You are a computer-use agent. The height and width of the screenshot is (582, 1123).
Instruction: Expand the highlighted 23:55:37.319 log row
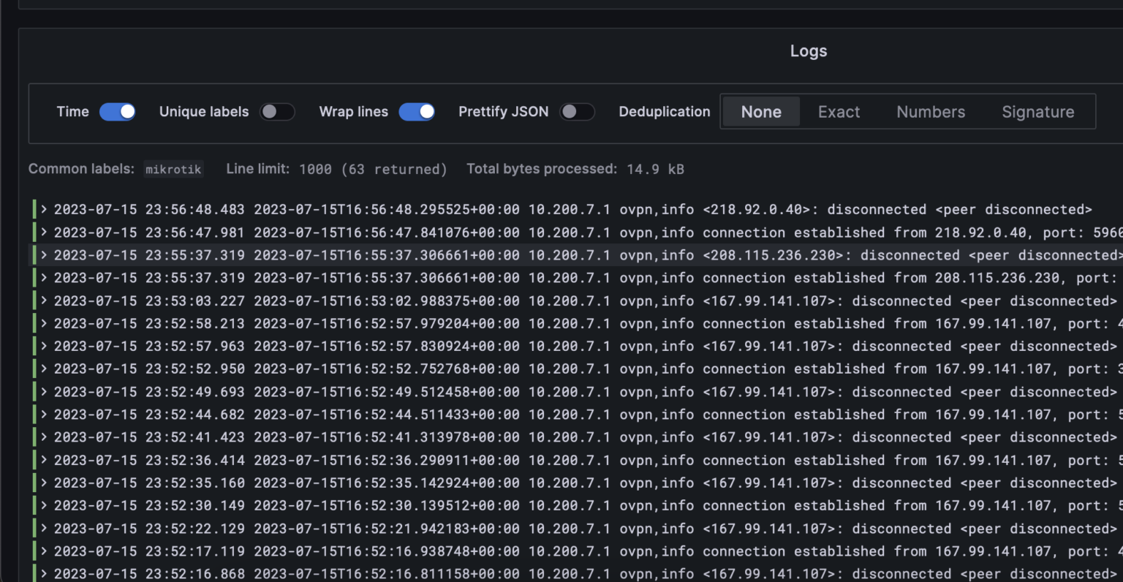coord(43,255)
